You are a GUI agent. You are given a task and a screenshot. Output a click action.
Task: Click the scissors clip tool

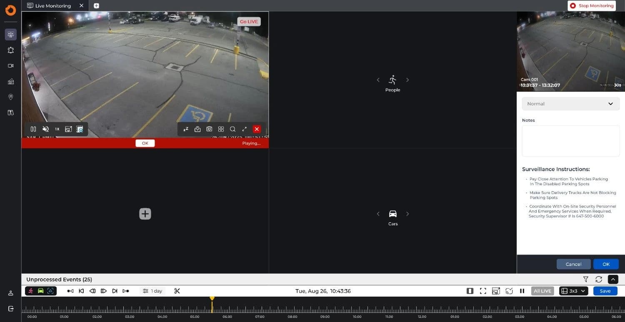[177, 291]
